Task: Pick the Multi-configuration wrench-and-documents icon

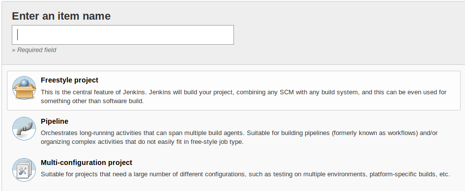Action: [24, 170]
